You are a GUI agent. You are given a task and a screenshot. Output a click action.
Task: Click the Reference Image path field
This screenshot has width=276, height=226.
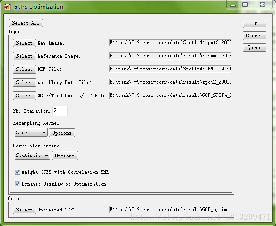pyautogui.click(x=170, y=56)
